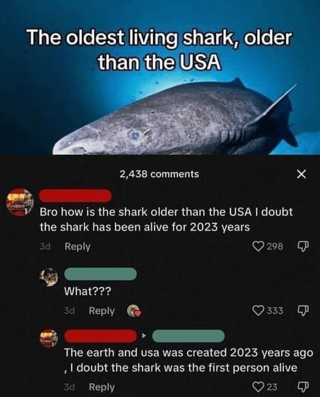Close the comments panel with the X
The height and width of the screenshot is (397, 320).
click(301, 174)
